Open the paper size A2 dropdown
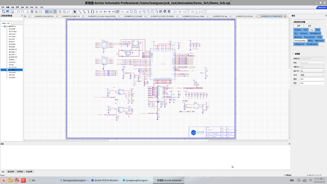 pos(312,71)
